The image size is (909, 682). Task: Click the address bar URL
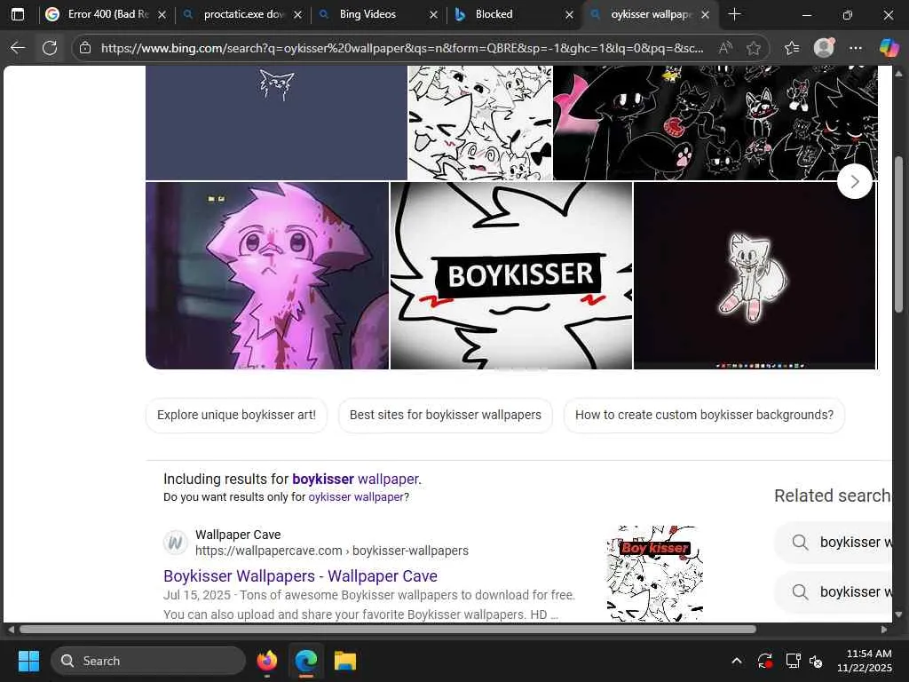[402, 48]
